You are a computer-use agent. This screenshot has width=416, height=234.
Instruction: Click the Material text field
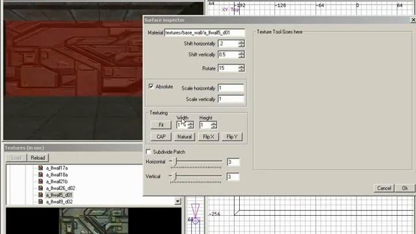tap(204, 32)
